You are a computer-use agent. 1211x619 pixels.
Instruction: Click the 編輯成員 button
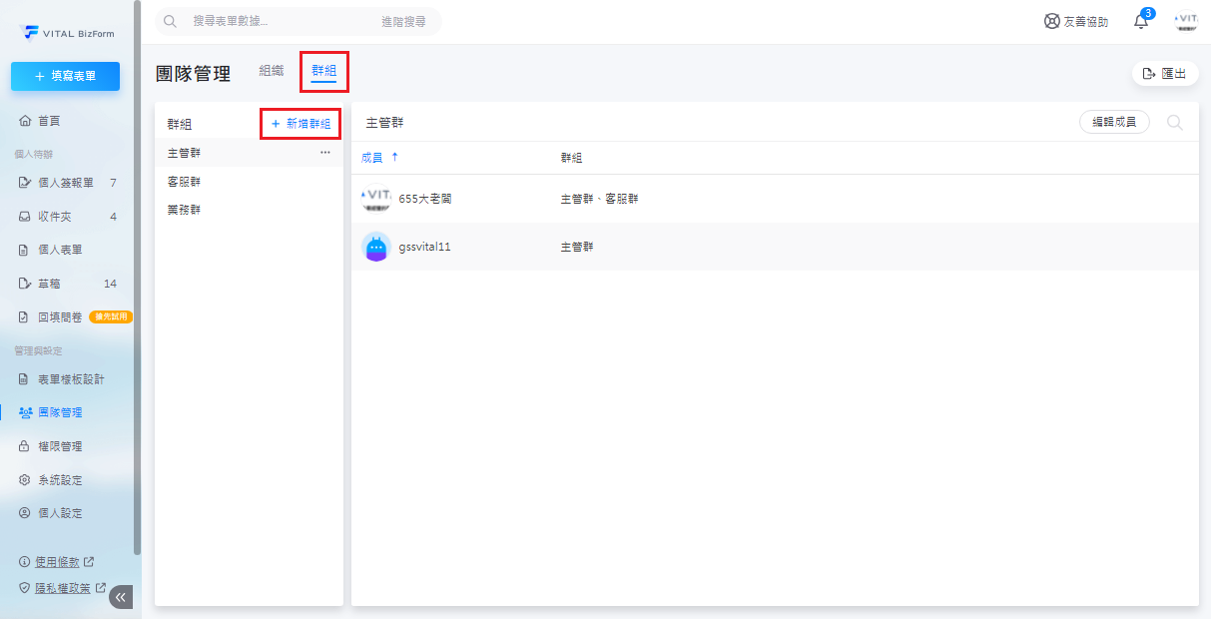1114,122
